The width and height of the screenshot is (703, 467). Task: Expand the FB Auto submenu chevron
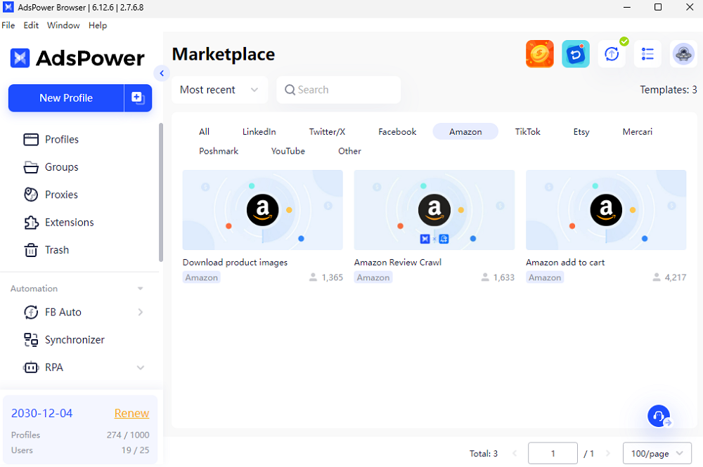coord(141,312)
